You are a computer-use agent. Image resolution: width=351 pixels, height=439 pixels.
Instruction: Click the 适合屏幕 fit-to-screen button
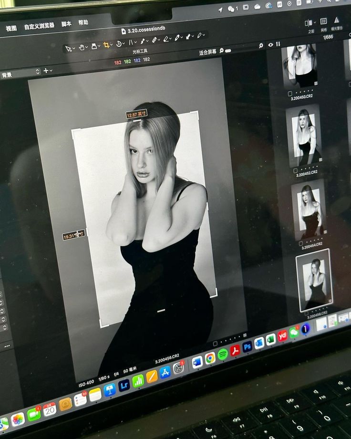207,52
